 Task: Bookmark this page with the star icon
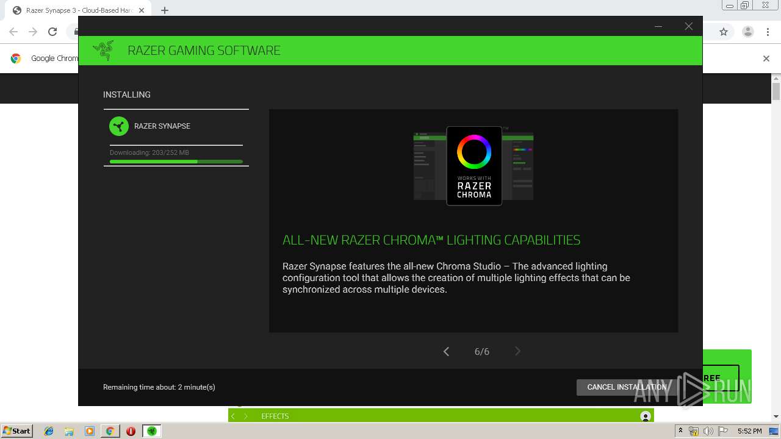tap(724, 32)
